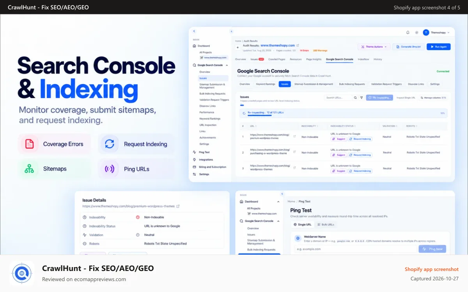468x292 pixels.
Task: Click the Inspect Single URL button
Action: click(406, 98)
